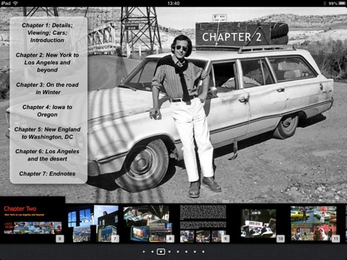Open page 9 thumbnail with white text block

[x=204, y=223]
